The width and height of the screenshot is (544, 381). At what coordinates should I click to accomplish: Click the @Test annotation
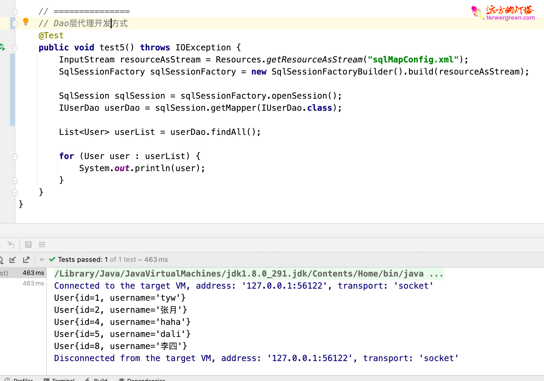point(51,35)
